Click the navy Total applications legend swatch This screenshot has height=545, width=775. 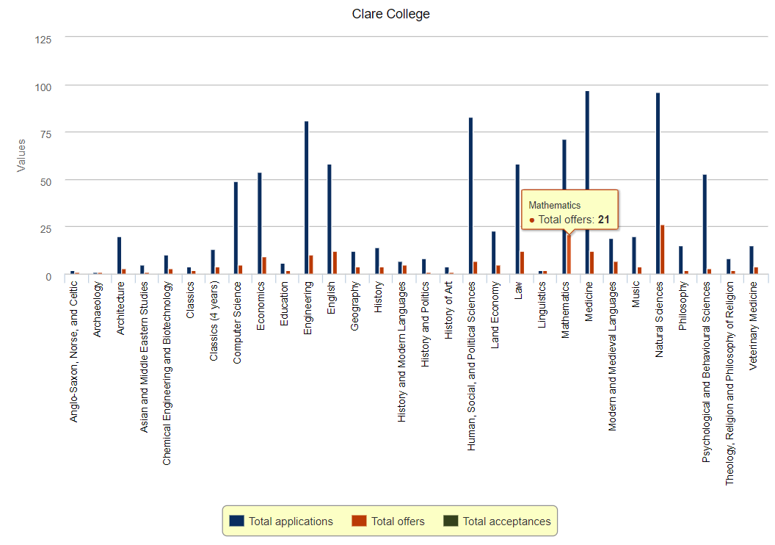[x=237, y=521]
